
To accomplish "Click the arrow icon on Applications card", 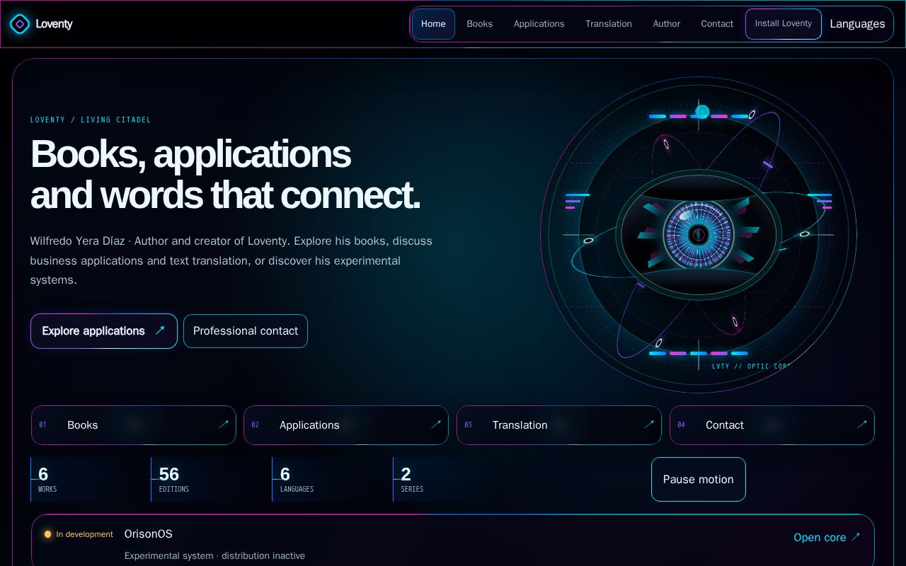I will tap(436, 424).
